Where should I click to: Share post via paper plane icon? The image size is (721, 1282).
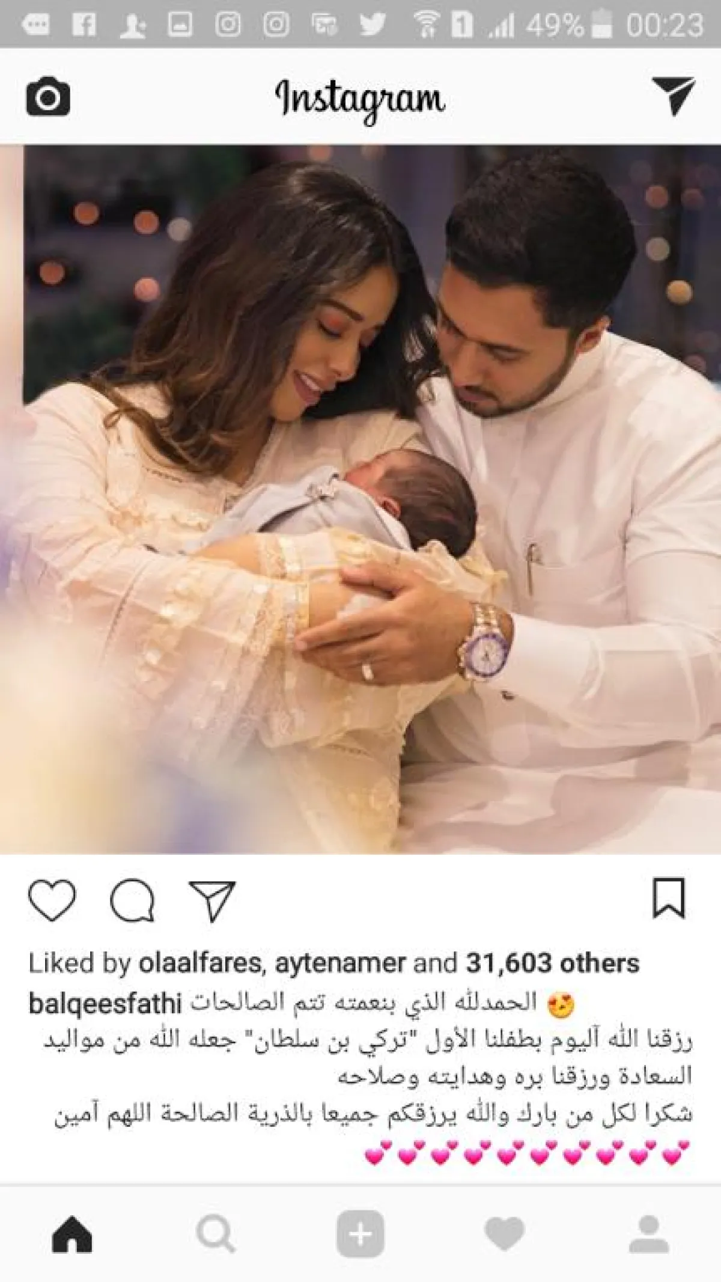pos(211,900)
